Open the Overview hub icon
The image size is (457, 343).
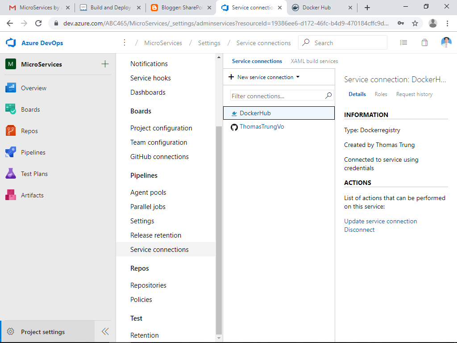[x=11, y=88]
